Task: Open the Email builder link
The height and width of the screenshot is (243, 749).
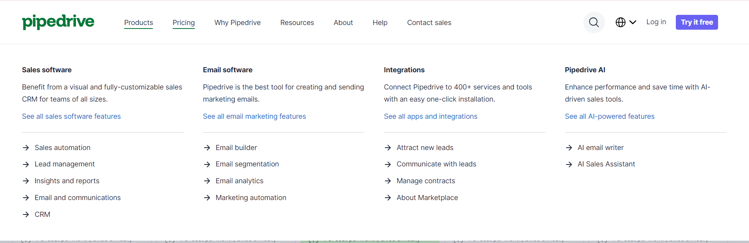Action: (236, 148)
